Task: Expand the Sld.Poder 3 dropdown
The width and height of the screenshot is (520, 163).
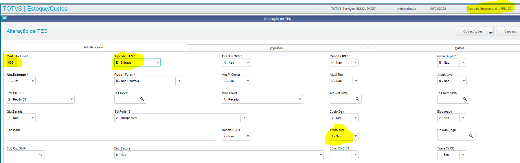Action: click(x=244, y=118)
